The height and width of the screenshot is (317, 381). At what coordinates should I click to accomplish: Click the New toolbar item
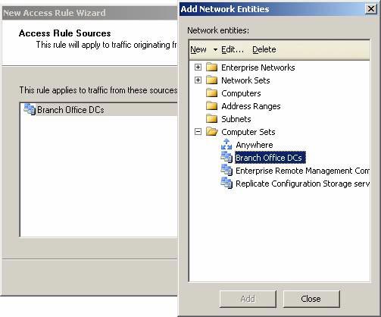(198, 49)
